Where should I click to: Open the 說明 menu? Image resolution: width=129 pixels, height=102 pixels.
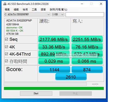pyautogui.click(x=59, y=9)
